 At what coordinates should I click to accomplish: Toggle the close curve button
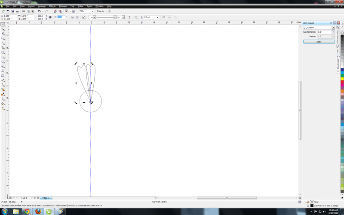129,17
